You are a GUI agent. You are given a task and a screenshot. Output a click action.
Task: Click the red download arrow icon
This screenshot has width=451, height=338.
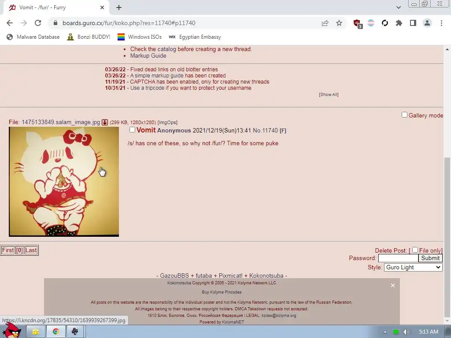coord(105,122)
